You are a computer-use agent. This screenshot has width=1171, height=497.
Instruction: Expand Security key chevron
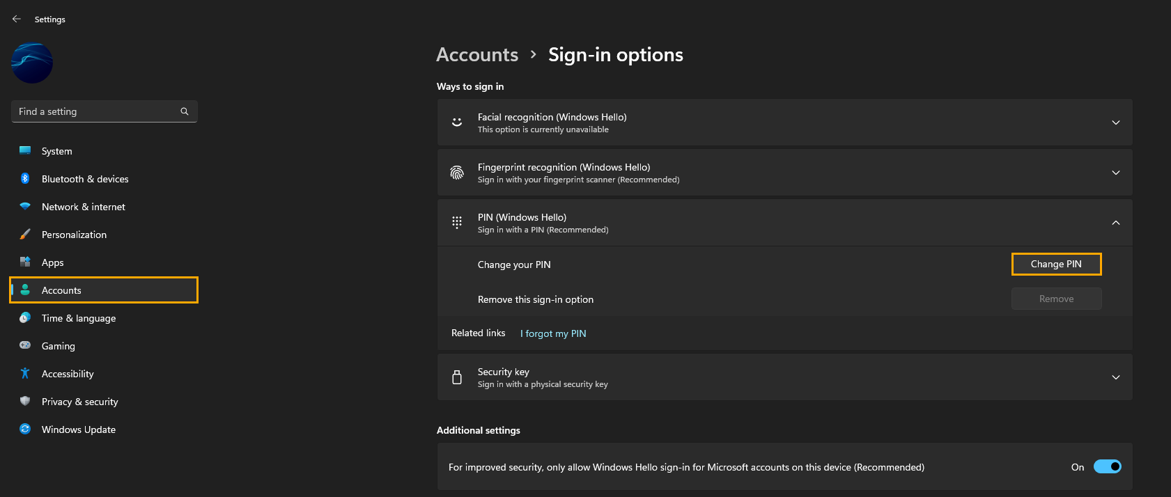[1116, 377]
